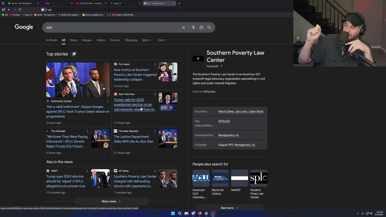Open the Windows Start menu

[173, 213]
